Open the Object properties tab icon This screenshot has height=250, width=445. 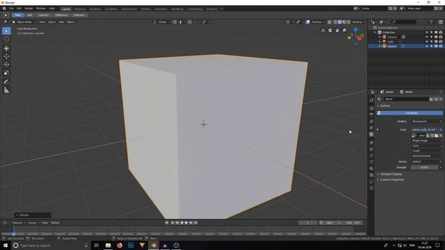(x=371, y=142)
